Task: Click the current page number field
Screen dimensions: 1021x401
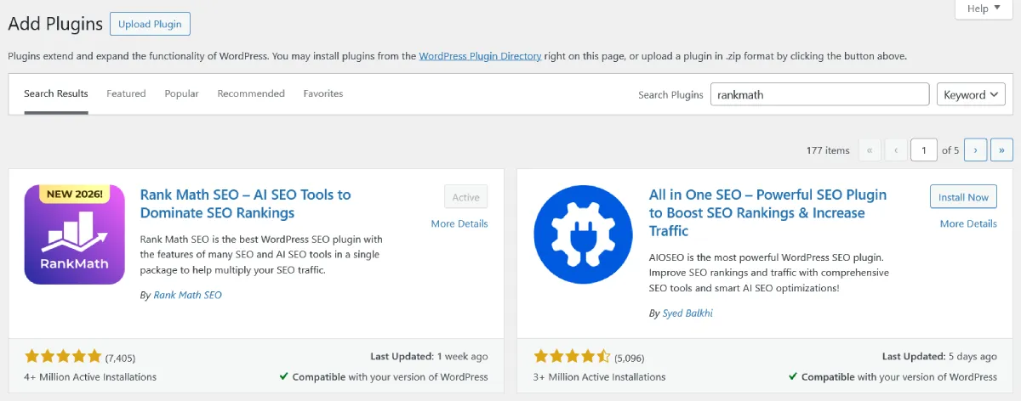Action: coord(924,150)
